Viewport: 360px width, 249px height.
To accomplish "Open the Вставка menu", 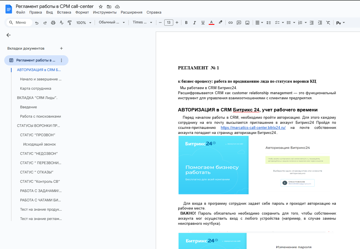I will click(x=64, y=12).
